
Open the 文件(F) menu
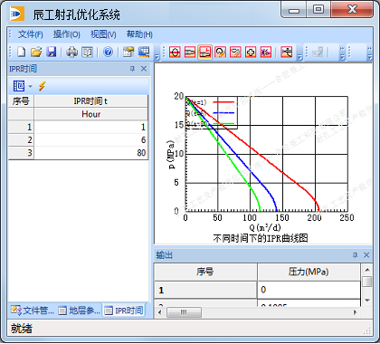(30, 34)
